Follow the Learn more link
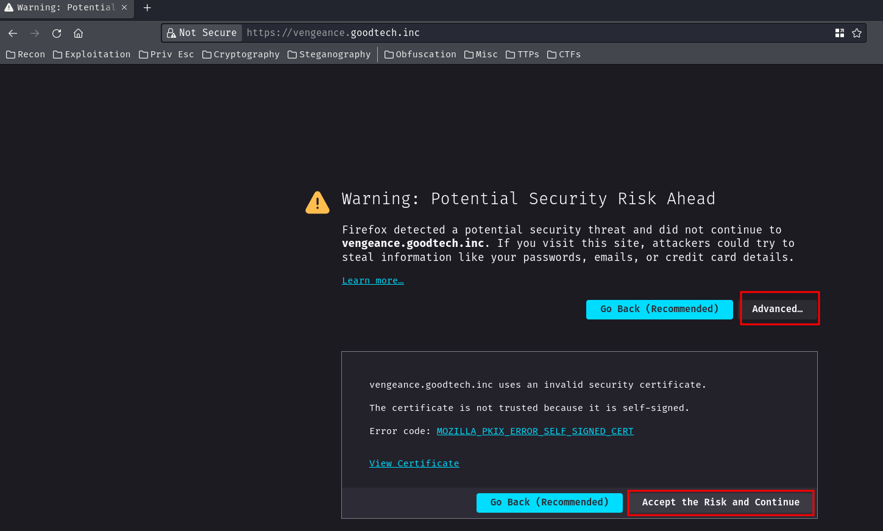This screenshot has height=531, width=883. [x=373, y=280]
